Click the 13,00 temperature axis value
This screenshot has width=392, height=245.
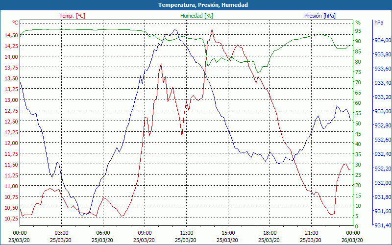[11, 100]
